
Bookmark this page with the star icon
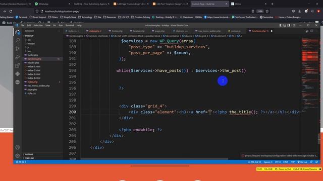[x=267, y=11]
